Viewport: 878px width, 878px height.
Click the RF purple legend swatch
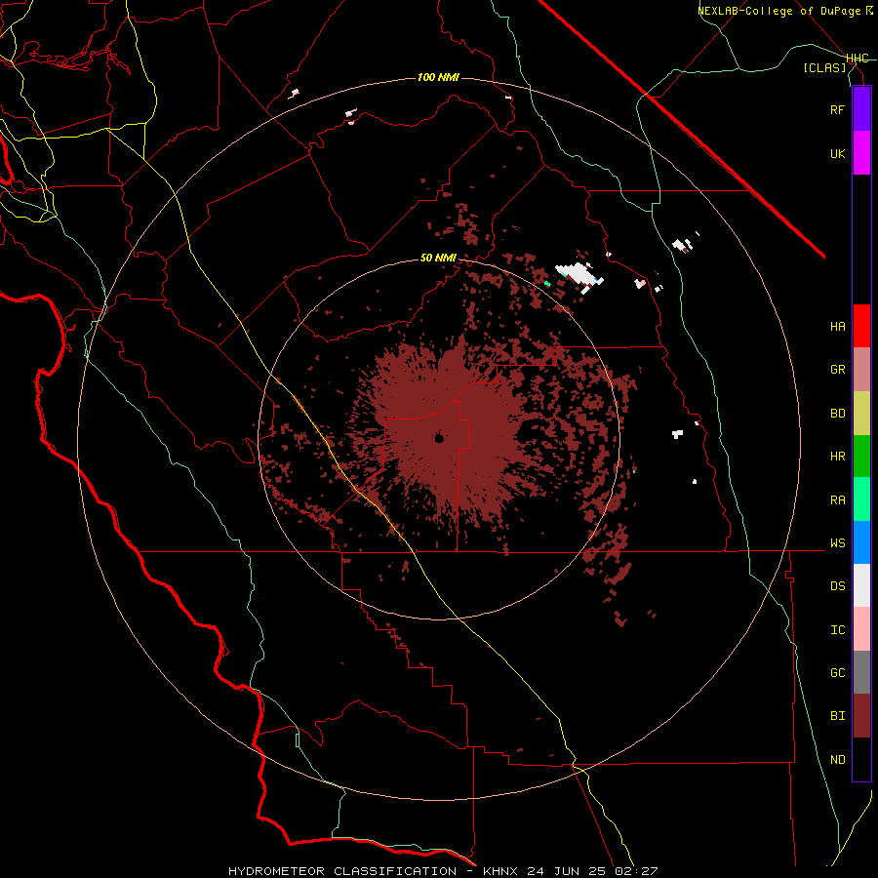[861, 109]
